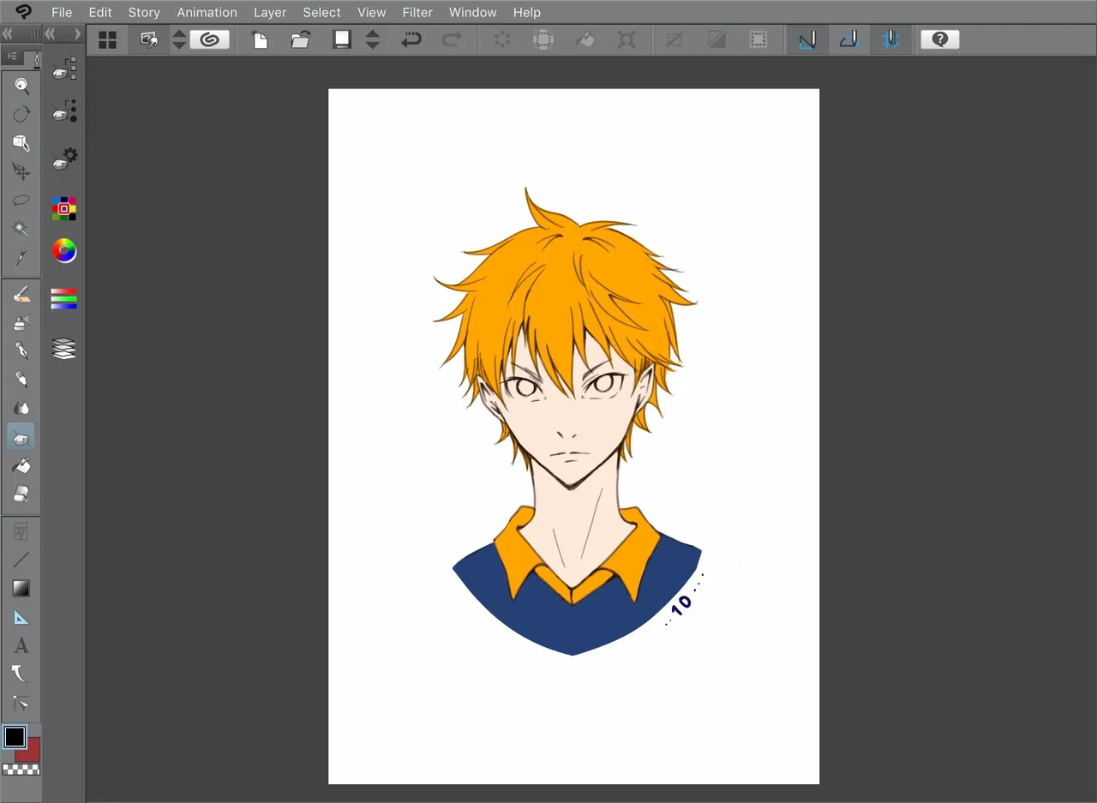Click the Clip Studio Paint logo menu
This screenshot has width=1097, height=803.
23,12
